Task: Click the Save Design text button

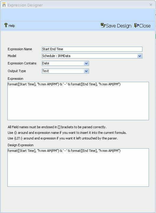Action: (119, 26)
